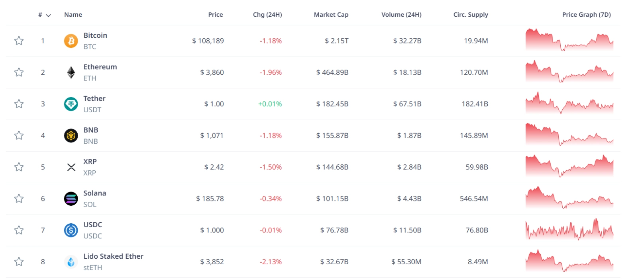This screenshot has height=279, width=638.
Task: Click the Ethereum diamond logo icon
Action: [71, 72]
